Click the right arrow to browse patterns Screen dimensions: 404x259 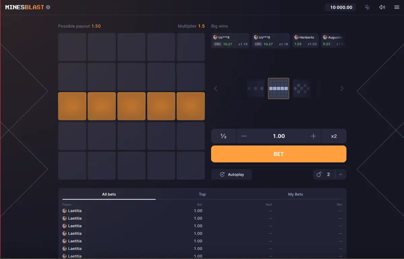point(342,88)
